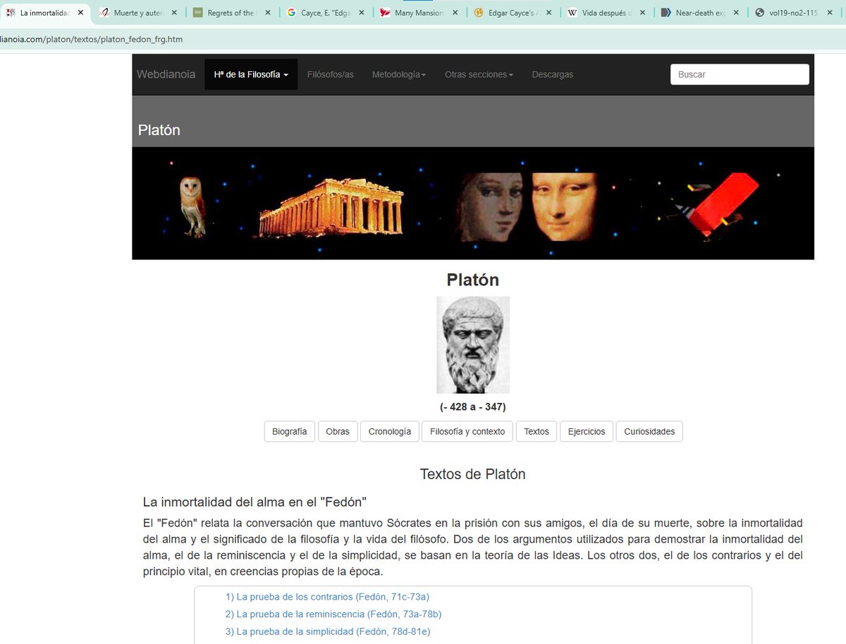
Task: Click the browser address bar URL
Action: tap(91, 39)
